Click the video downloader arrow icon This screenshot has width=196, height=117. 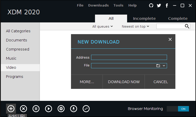point(74,109)
